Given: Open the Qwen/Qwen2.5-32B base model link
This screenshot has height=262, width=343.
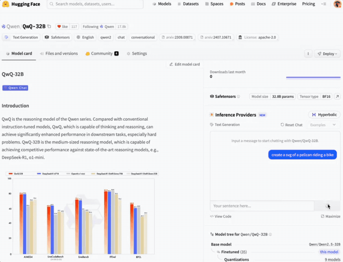Looking at the screenshot, I should 324,244.
